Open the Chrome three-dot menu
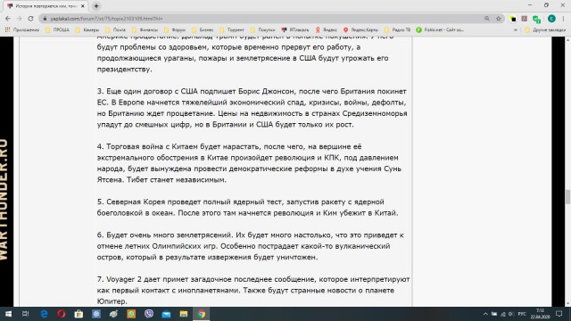 [x=563, y=19]
